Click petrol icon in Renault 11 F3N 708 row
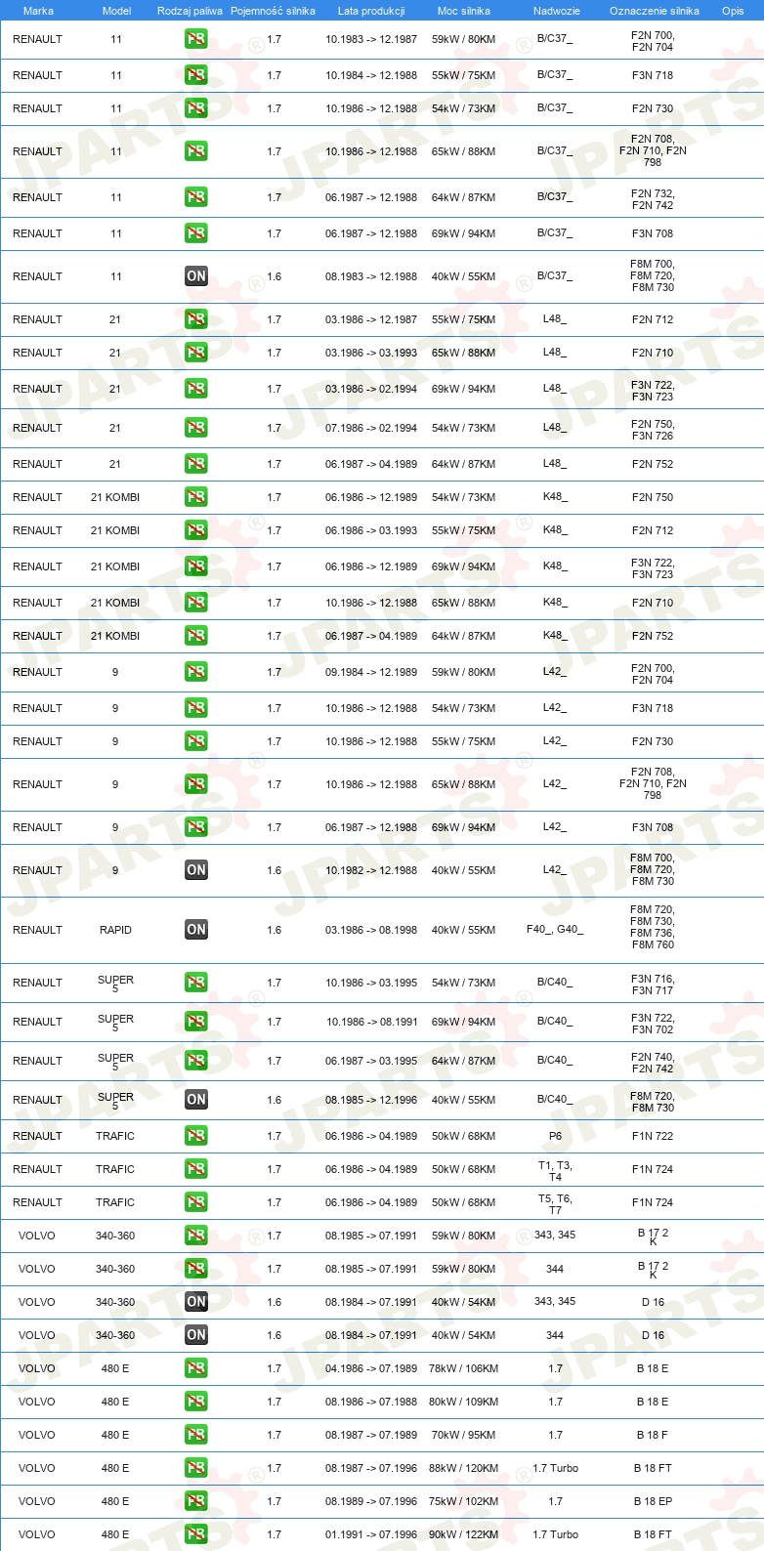This screenshot has height=1551, width=764. (x=196, y=233)
